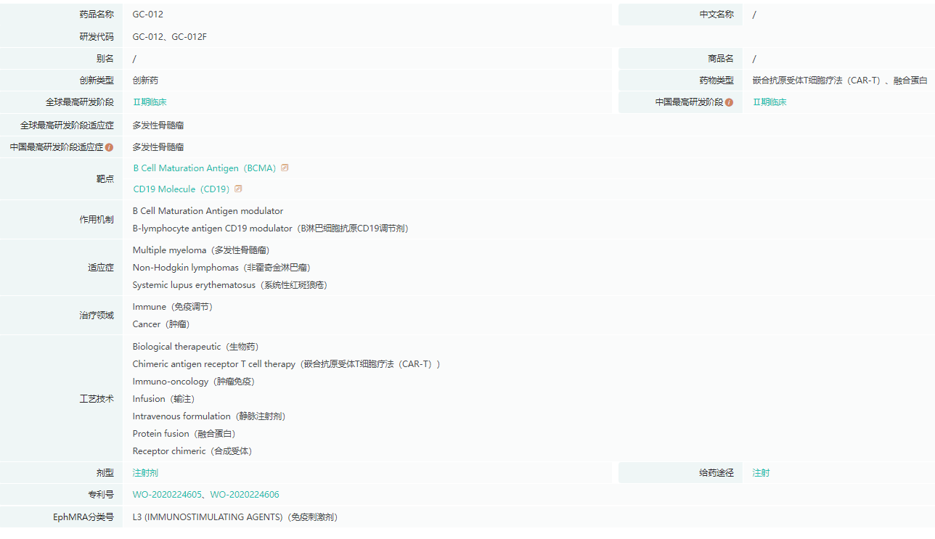Click II期临床 in the 全球最高研发阶段 row
Image resolution: width=935 pixels, height=539 pixels.
(150, 102)
